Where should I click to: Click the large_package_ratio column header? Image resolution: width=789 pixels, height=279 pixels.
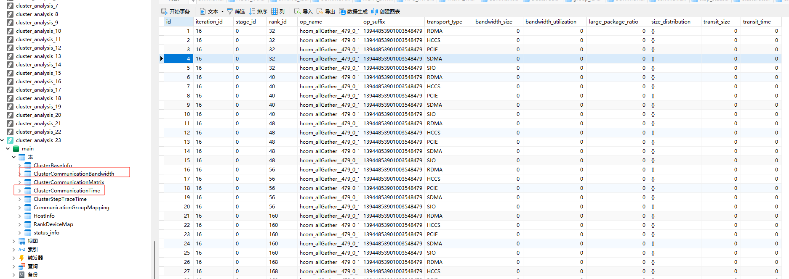point(618,21)
